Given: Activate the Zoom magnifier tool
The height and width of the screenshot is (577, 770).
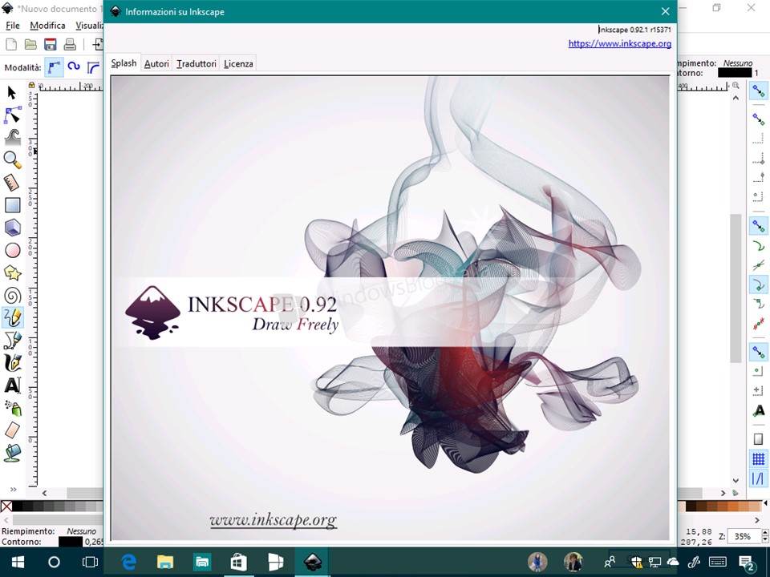Looking at the screenshot, I should pos(12,160).
